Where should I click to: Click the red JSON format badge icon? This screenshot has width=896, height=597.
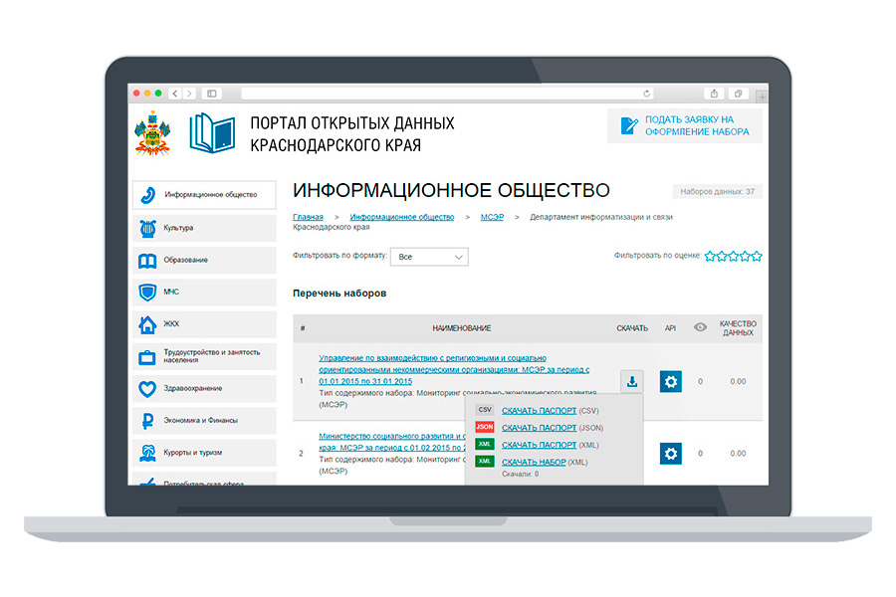485,427
